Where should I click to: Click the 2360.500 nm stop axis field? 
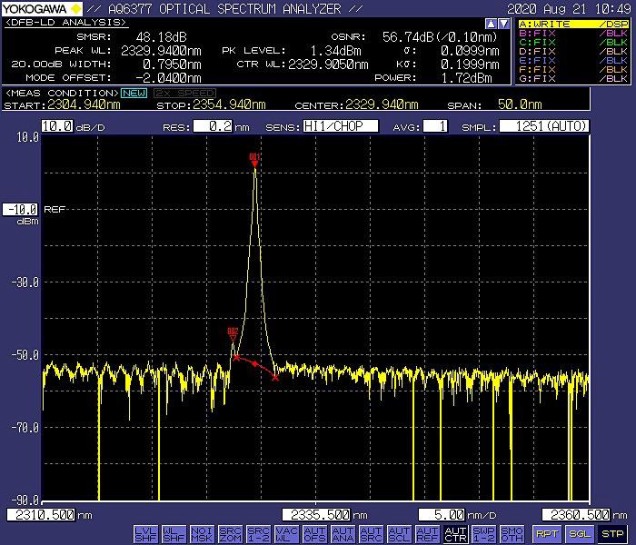(576, 515)
